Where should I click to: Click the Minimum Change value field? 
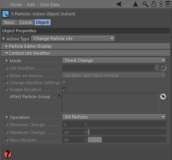[x=73, y=125]
